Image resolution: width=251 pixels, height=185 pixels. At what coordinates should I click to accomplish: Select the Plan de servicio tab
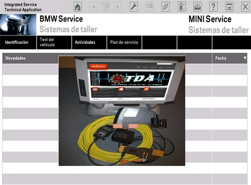point(124,42)
